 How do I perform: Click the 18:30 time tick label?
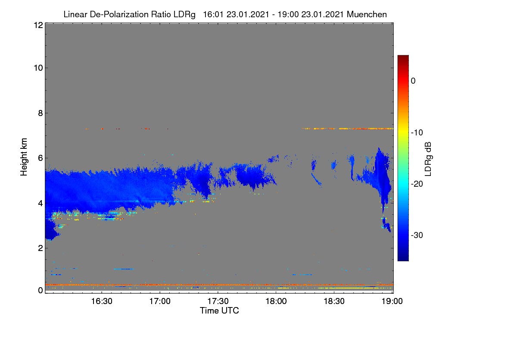click(x=334, y=301)
